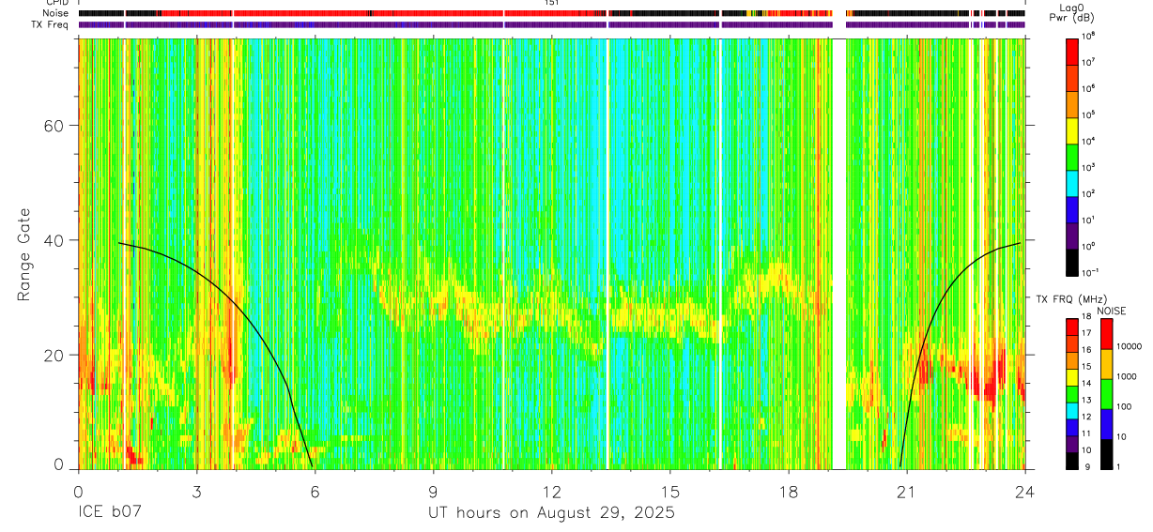
Task: Click the '6' tick on the UT hours axis
Action: (x=315, y=491)
